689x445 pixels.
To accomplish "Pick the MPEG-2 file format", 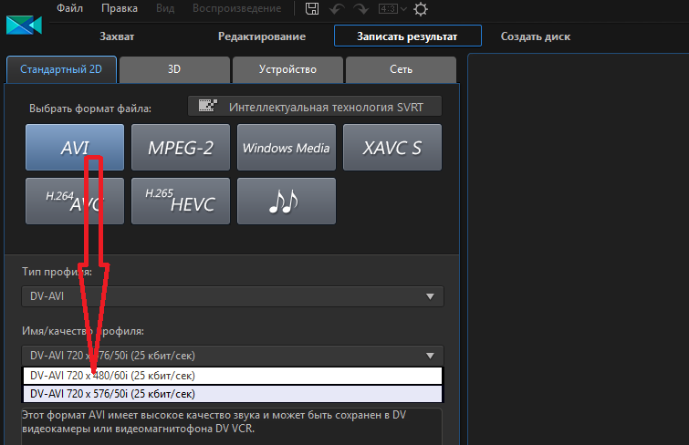I will [x=181, y=148].
